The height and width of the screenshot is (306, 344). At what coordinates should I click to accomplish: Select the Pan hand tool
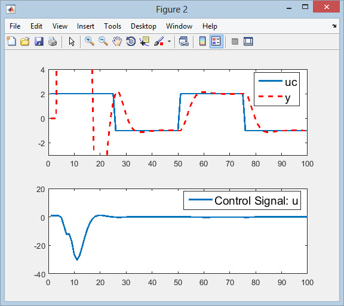click(x=117, y=41)
